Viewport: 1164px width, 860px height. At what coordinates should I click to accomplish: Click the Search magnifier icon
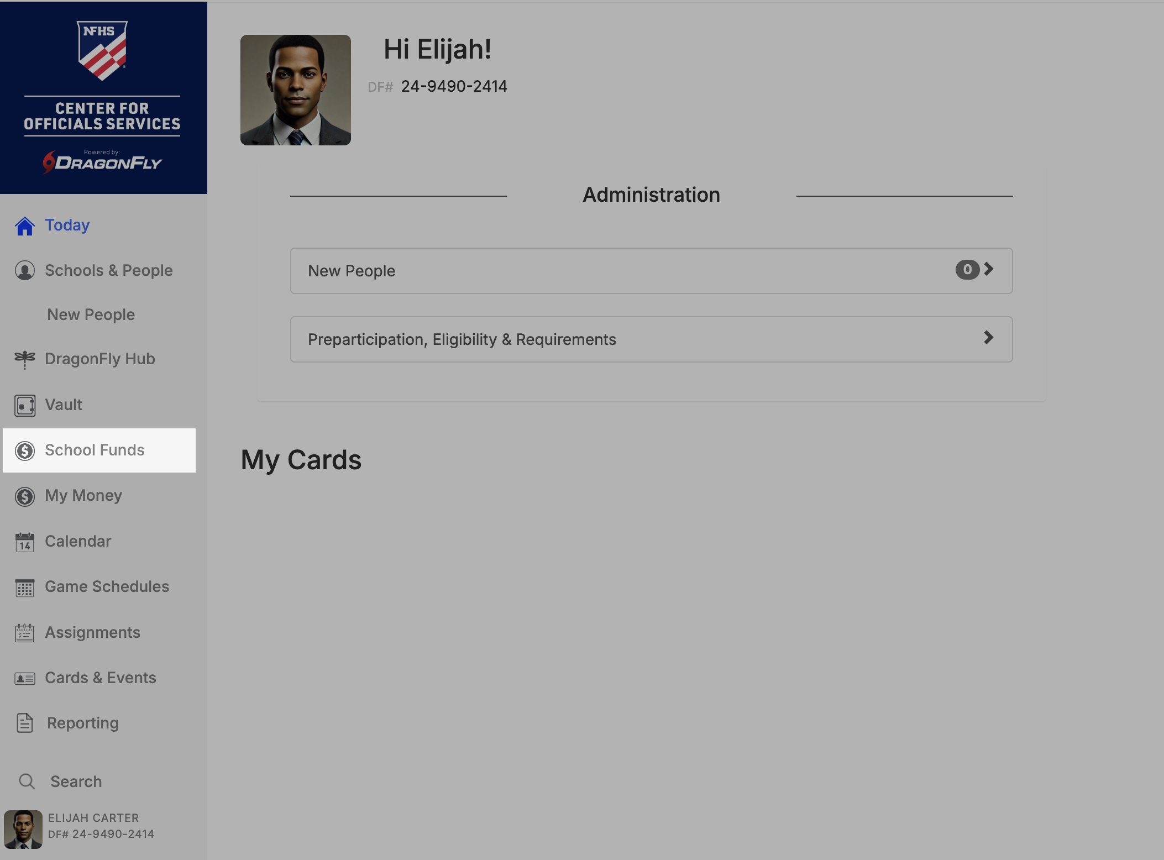tap(27, 781)
